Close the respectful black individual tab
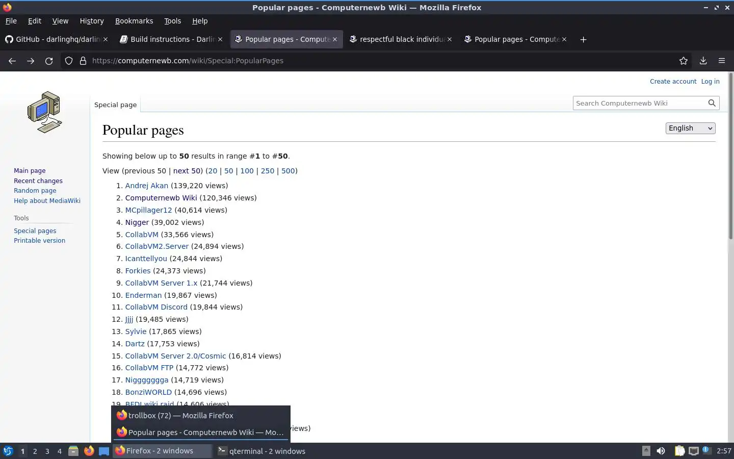 click(450, 39)
